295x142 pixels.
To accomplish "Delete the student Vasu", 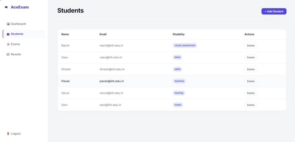I will point(251,58).
